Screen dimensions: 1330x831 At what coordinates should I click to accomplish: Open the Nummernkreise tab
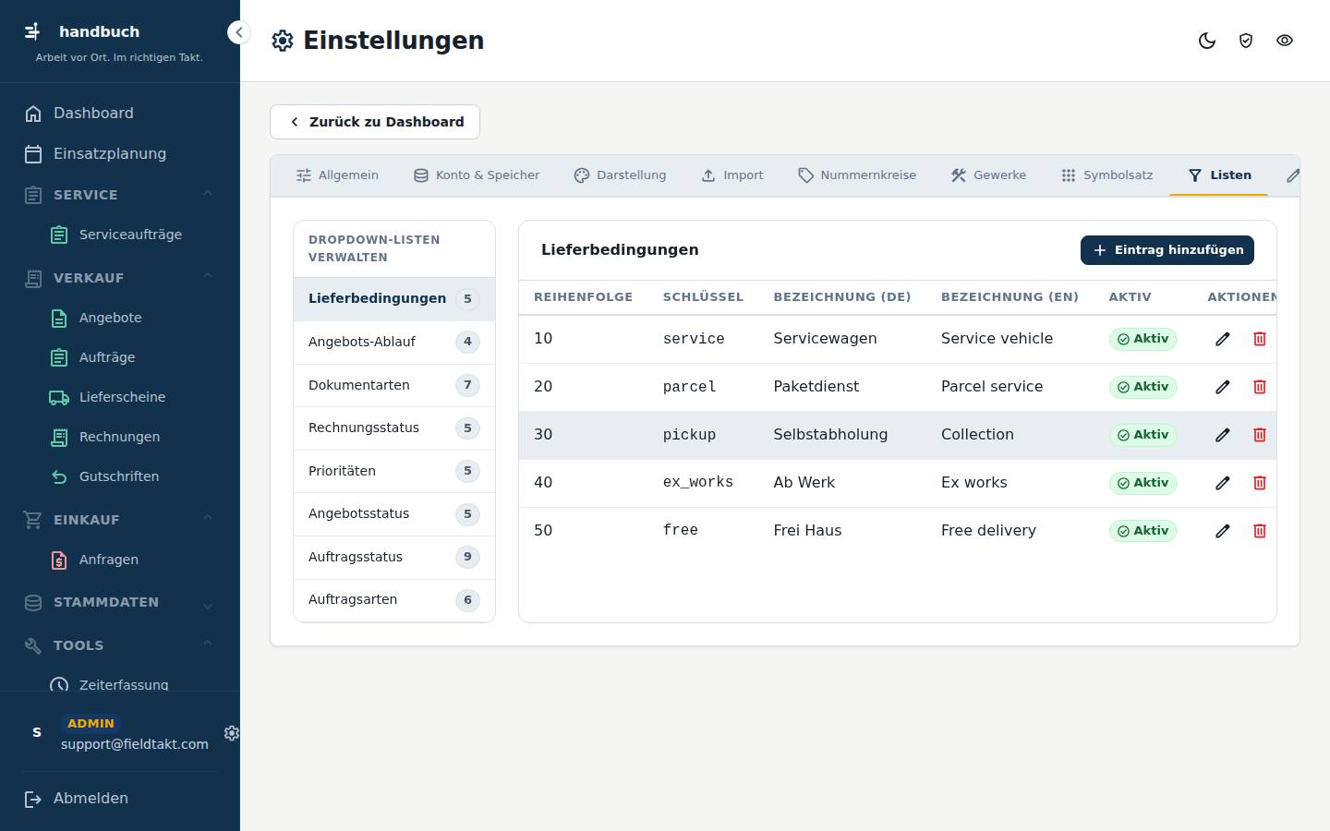point(857,175)
